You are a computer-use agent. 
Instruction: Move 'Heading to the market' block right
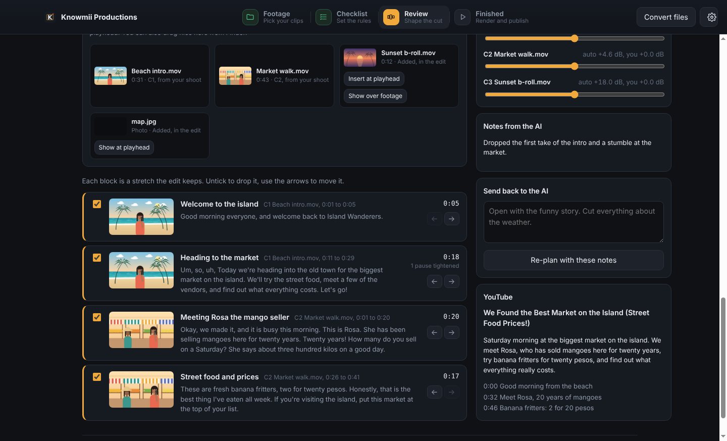pos(452,281)
